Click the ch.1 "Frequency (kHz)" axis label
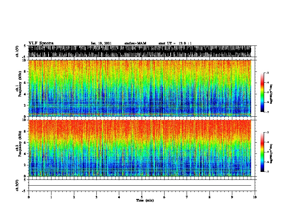Screen dimensions: 287x221 click(x=20, y=84)
